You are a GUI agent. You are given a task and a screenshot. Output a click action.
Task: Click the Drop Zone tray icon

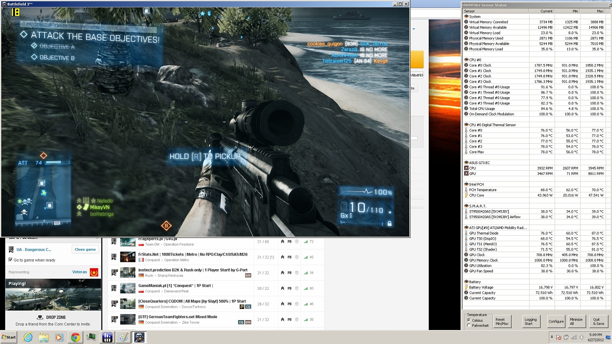click(x=40, y=317)
